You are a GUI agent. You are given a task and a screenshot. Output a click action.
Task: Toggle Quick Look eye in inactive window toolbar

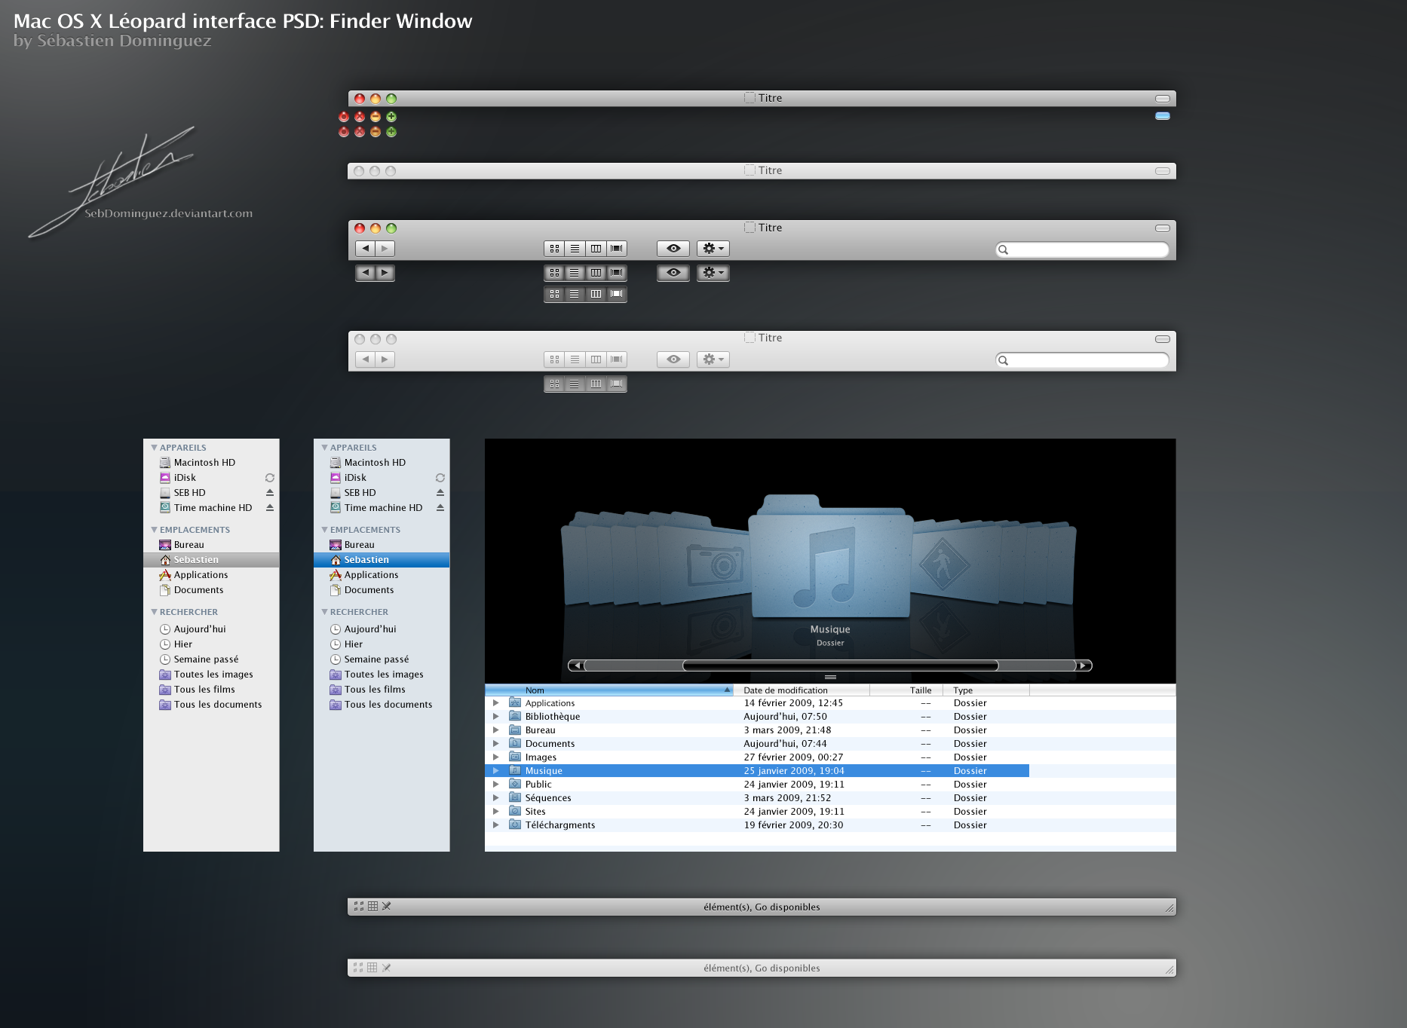click(x=673, y=359)
